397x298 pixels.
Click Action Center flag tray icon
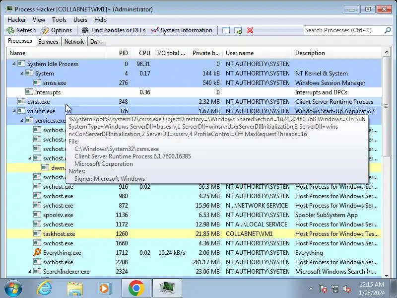point(323,289)
